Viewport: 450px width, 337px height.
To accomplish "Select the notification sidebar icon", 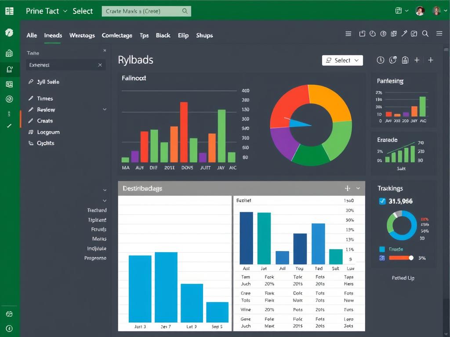I will pos(9,69).
